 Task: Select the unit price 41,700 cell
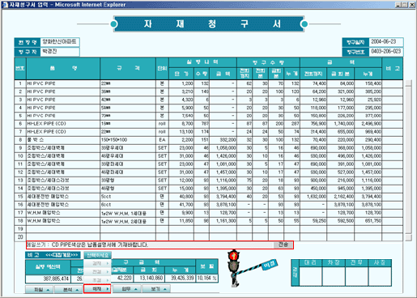(x=181, y=205)
